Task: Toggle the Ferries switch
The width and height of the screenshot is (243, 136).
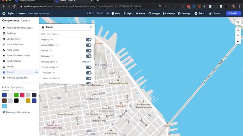Action: tap(88, 51)
